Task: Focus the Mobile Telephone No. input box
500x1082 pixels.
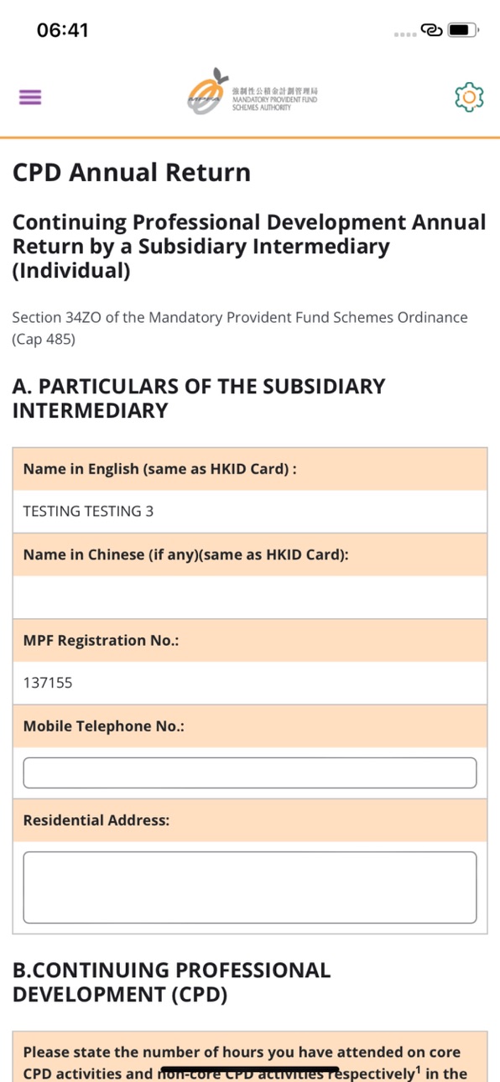Action: (250, 772)
